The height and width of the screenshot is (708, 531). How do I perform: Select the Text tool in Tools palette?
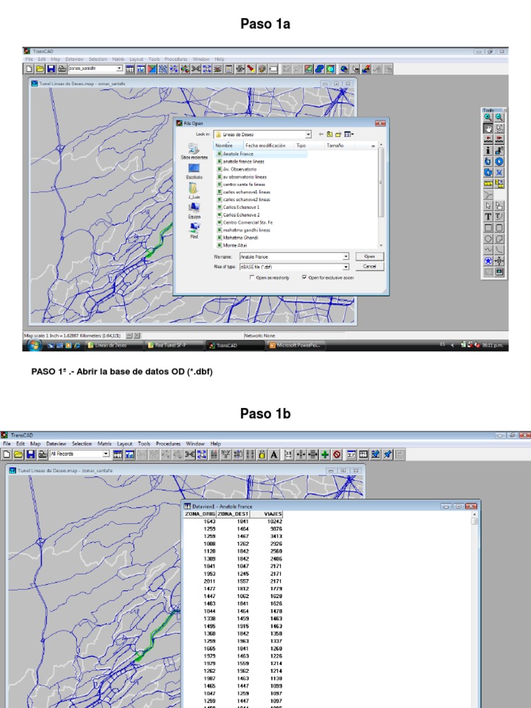pos(487,216)
